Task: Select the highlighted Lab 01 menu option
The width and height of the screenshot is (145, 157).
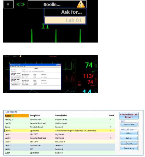Action: (65, 20)
